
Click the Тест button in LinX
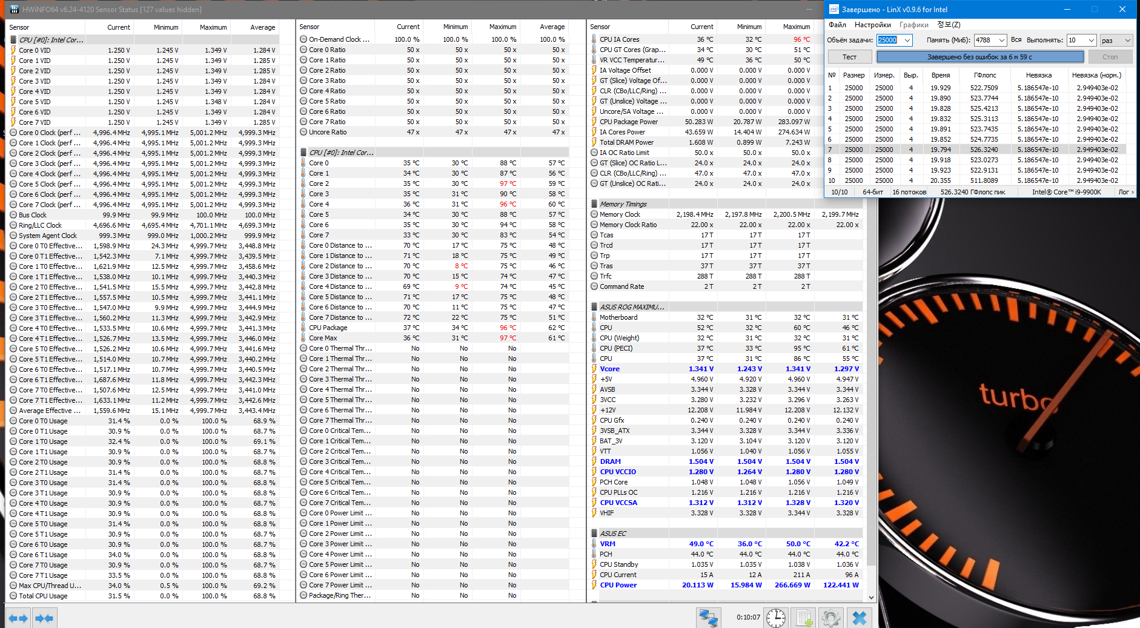point(849,57)
